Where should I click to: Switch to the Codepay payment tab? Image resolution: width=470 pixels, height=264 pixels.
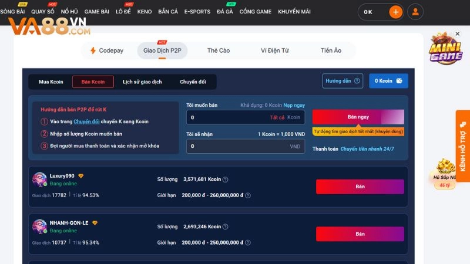107,50
